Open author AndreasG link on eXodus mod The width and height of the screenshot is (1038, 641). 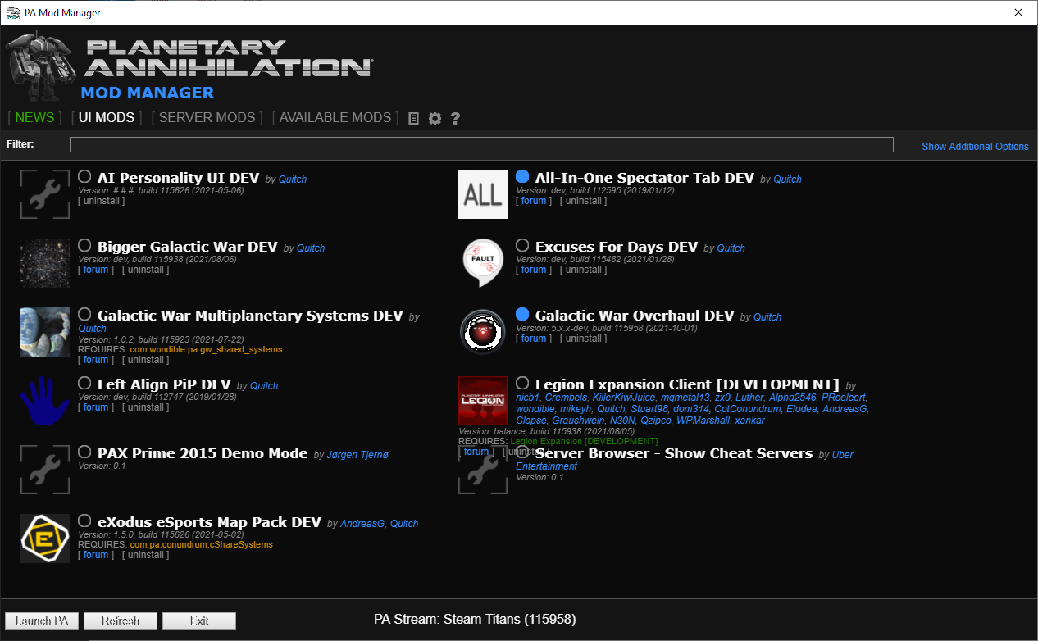(362, 524)
